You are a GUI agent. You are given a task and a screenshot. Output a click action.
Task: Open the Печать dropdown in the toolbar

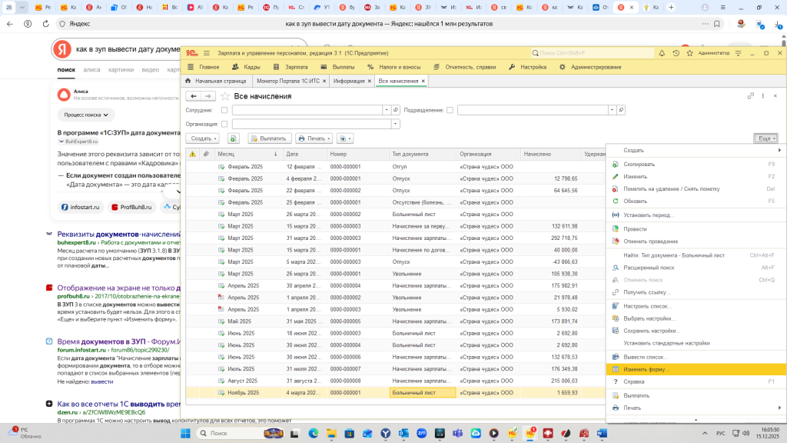(314, 138)
